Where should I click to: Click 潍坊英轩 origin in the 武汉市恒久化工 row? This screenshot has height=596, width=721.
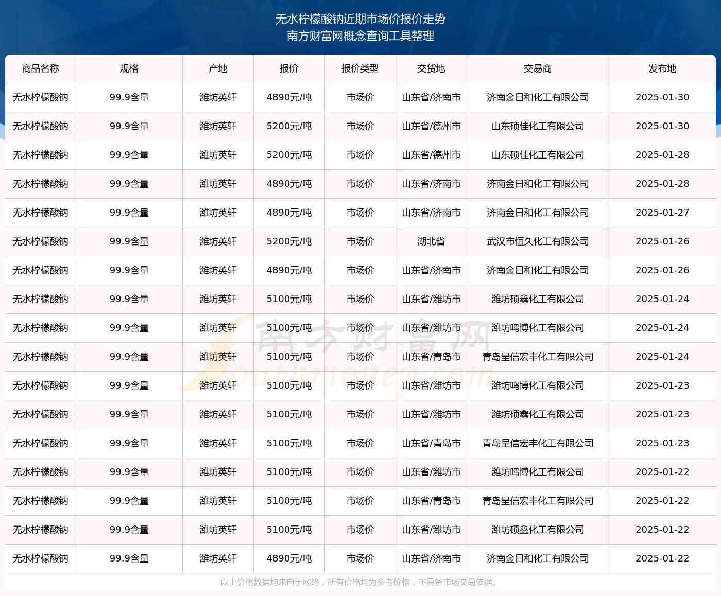coord(218,241)
